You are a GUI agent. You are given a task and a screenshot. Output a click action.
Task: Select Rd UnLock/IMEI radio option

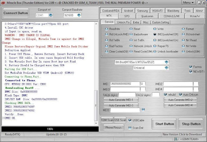point(106,34)
